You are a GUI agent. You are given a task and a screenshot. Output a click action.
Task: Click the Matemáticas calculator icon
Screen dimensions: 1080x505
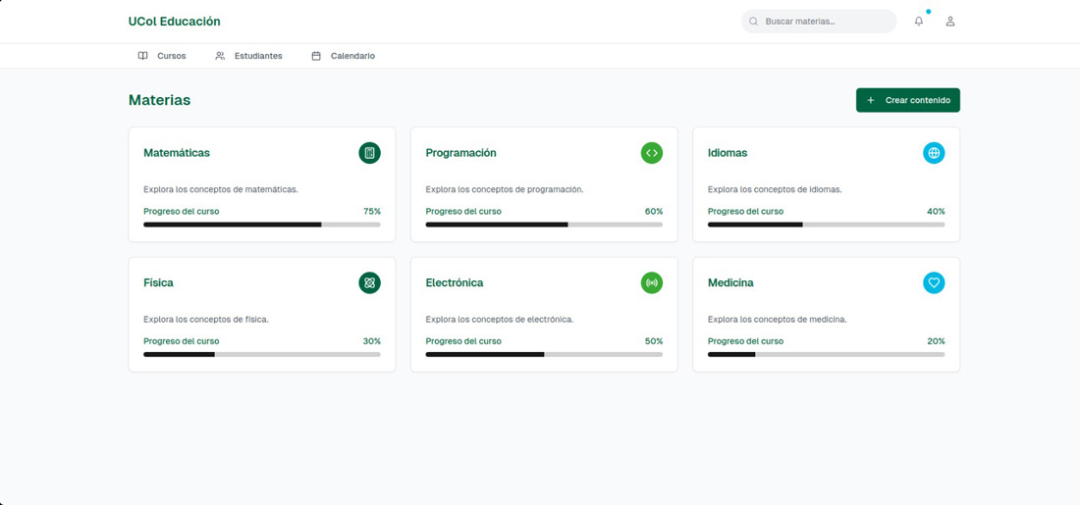369,153
